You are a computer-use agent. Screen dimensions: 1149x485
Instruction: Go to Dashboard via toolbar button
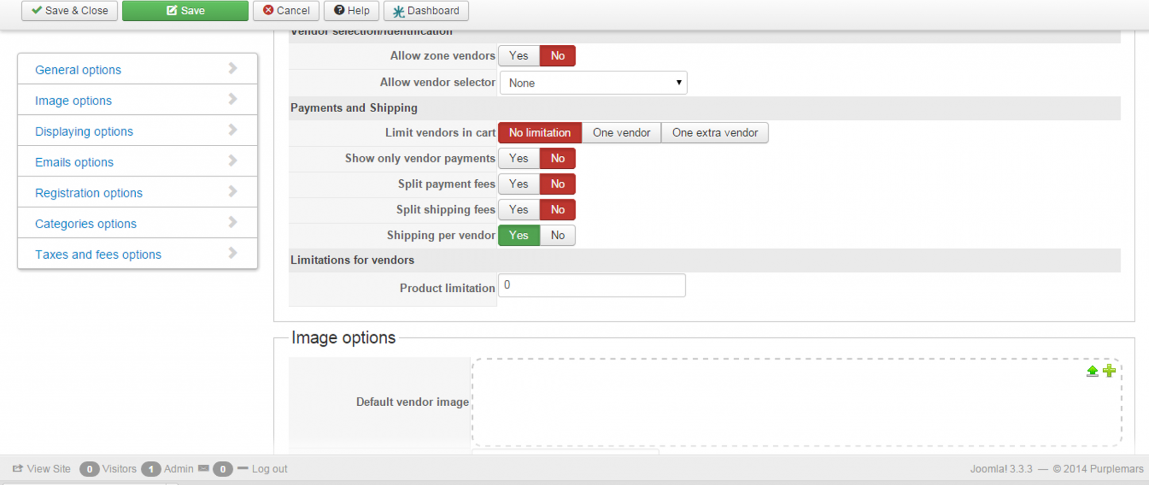point(426,10)
